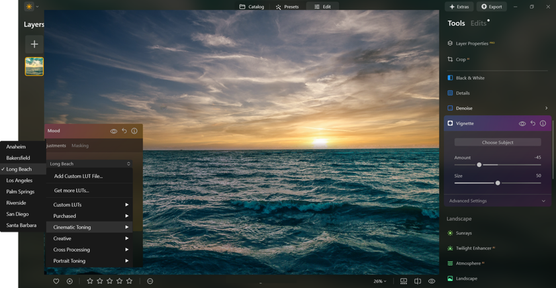Toggle before/after compare split
Screen dimensions: 556x288
tap(418, 281)
